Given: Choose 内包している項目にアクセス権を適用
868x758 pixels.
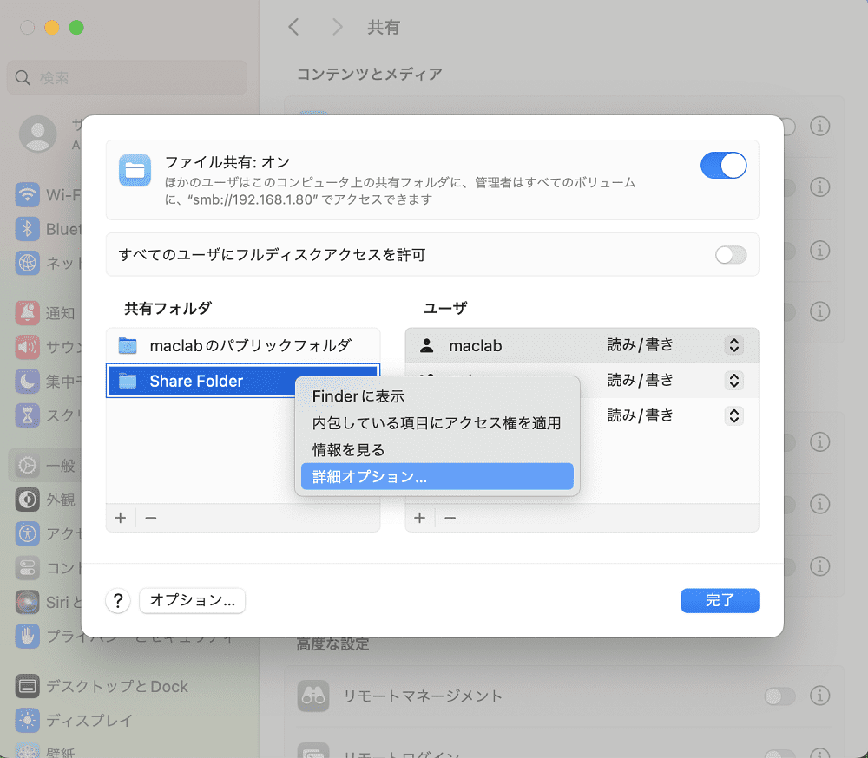Looking at the screenshot, I should (437, 423).
